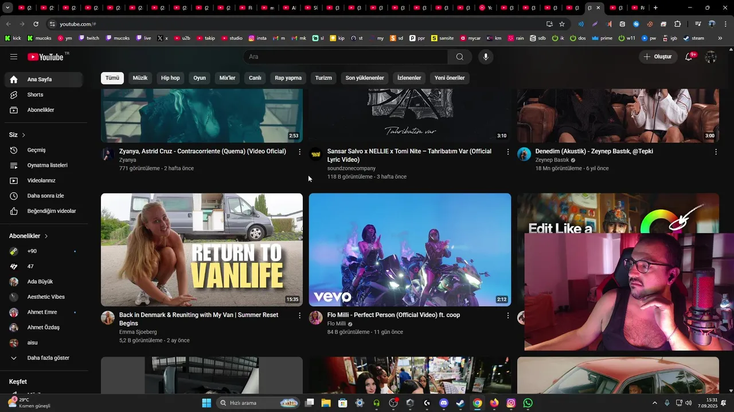Open the Tahribatım Var video title
The height and width of the screenshot is (412, 734).
(x=409, y=156)
